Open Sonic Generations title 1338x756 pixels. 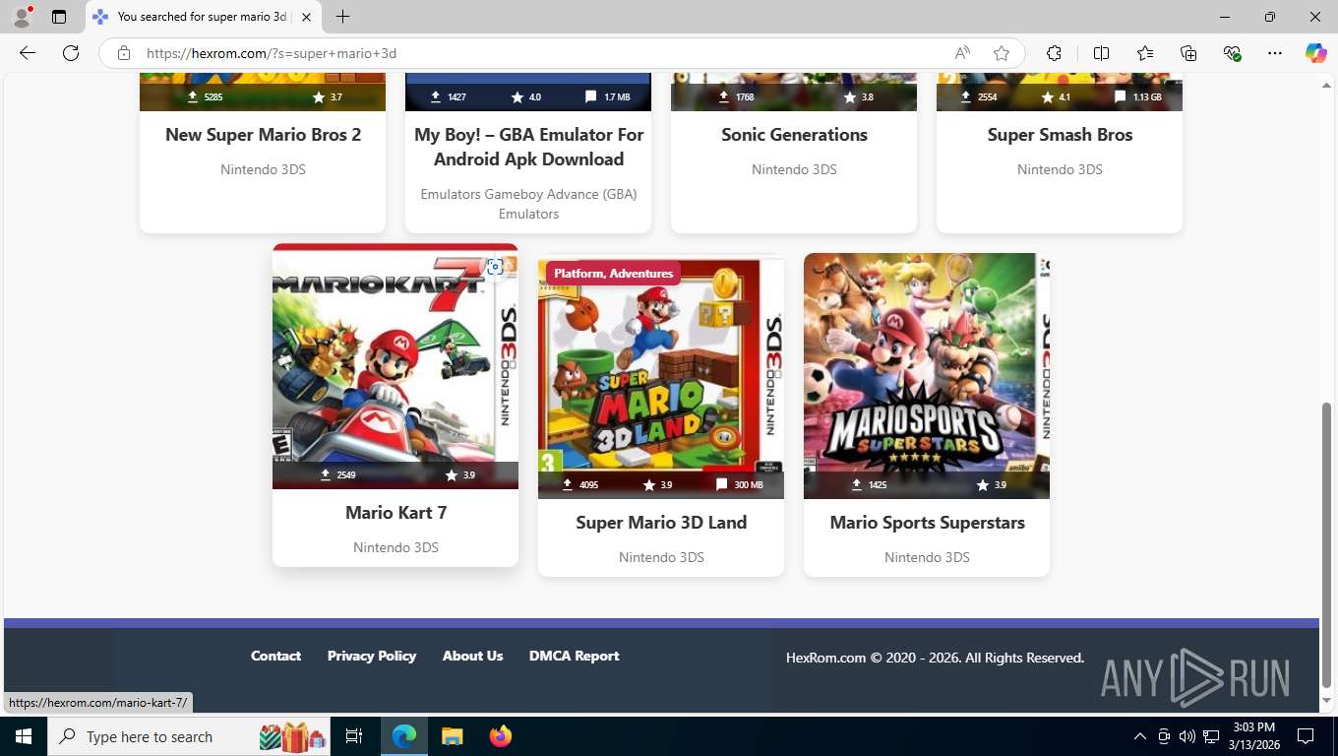794,134
